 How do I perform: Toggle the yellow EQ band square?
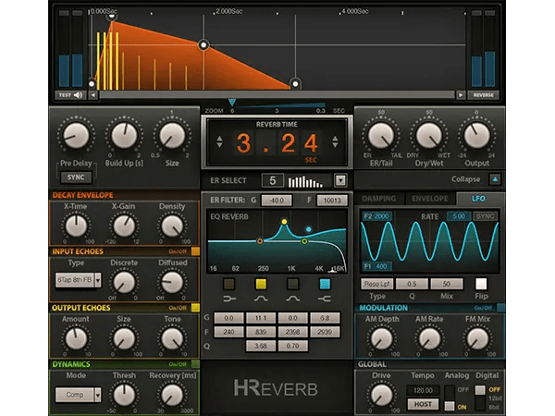[261, 284]
